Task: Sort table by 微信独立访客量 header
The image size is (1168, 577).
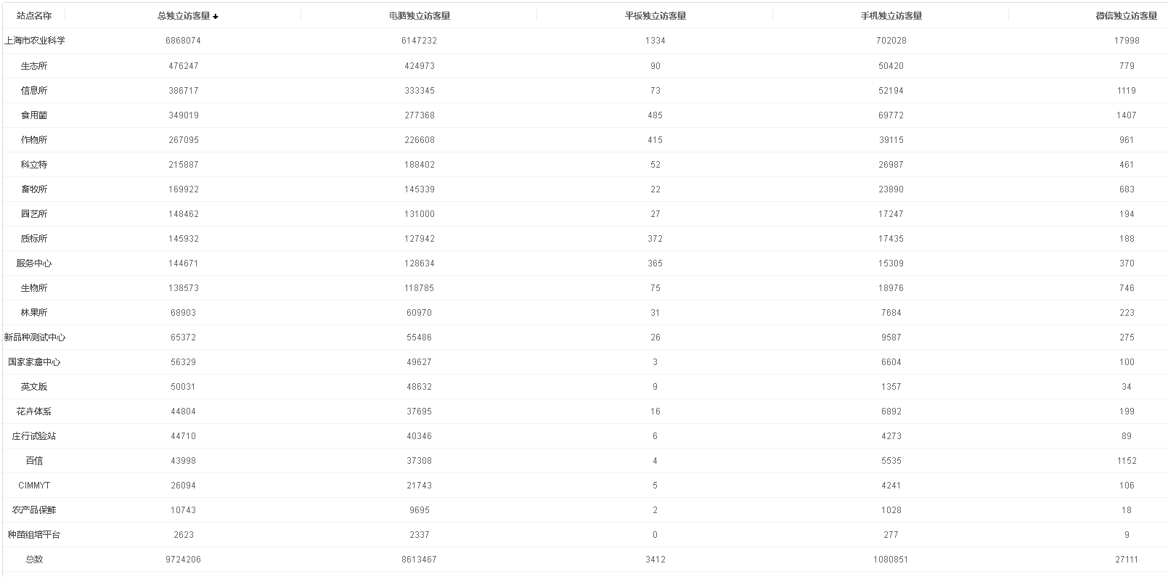Action: [x=1126, y=16]
